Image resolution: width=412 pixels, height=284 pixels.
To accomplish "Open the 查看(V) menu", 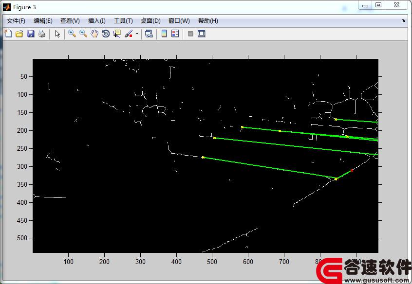I will [x=70, y=21].
